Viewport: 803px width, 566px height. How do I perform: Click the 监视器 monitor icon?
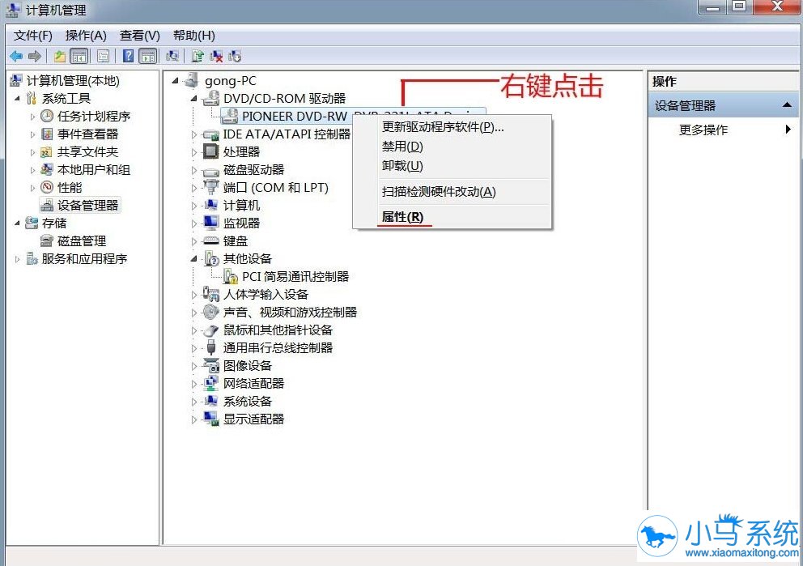pyautogui.click(x=211, y=223)
